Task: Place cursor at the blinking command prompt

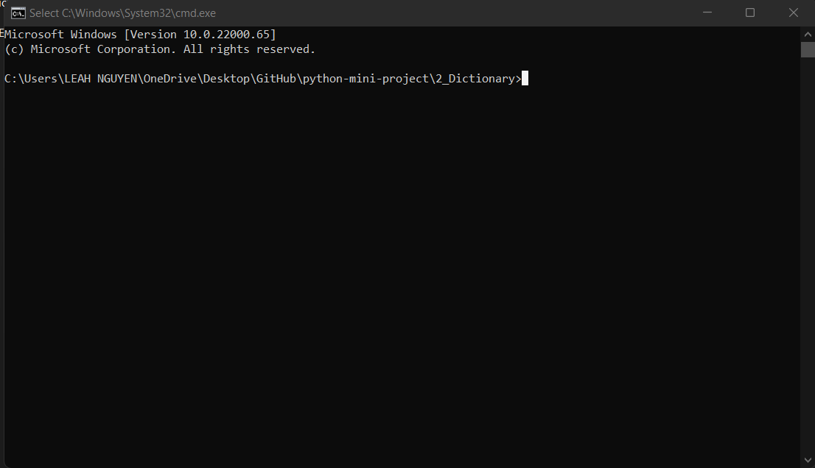Action: pos(525,79)
